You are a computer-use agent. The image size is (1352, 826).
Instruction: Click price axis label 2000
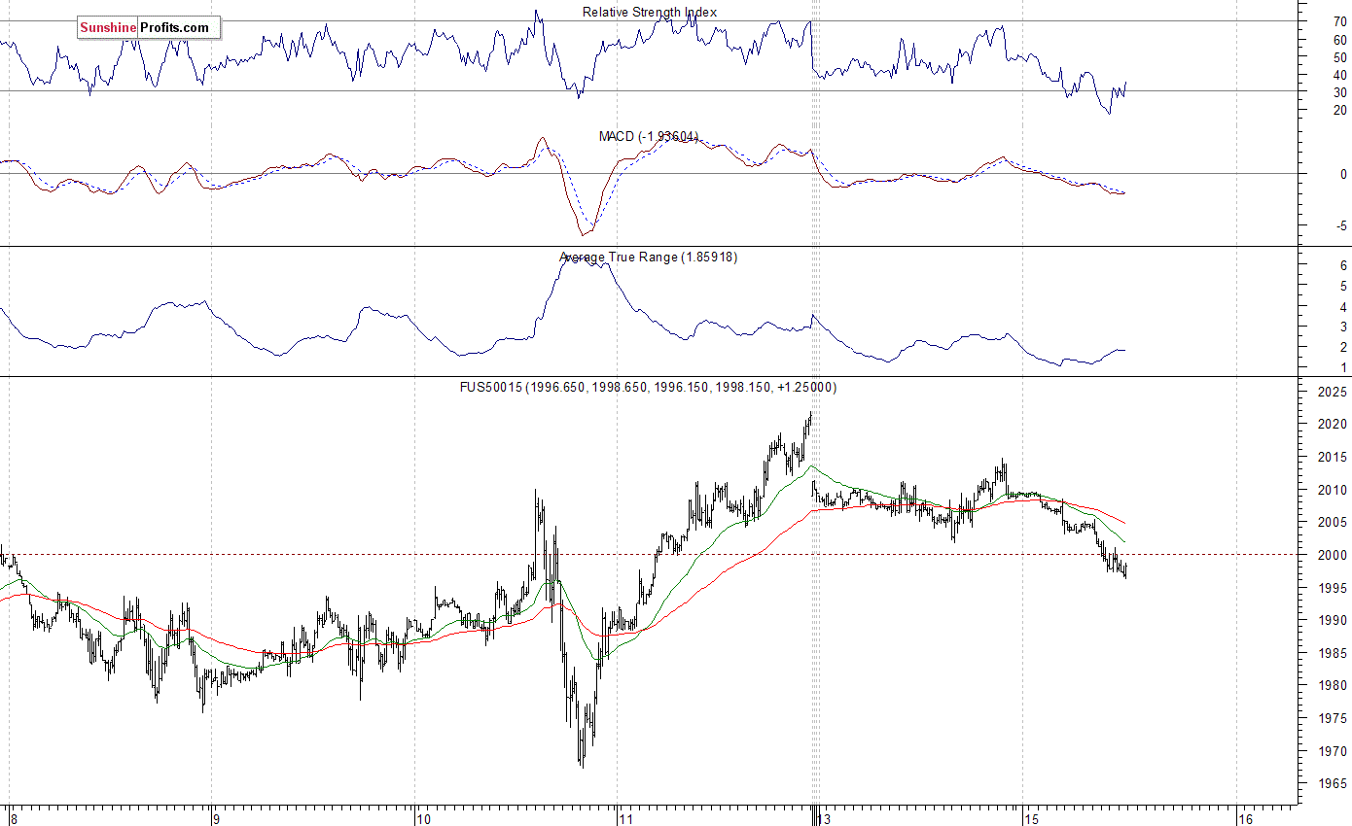click(1332, 555)
